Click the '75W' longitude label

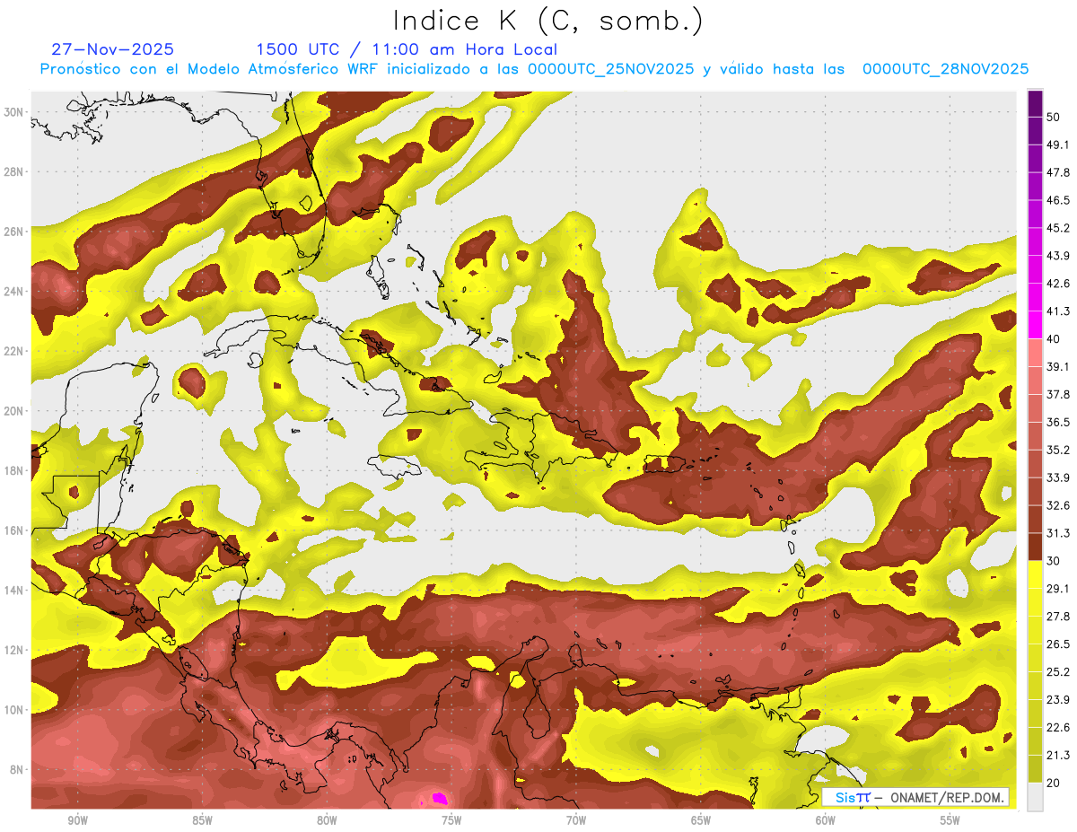click(x=451, y=820)
